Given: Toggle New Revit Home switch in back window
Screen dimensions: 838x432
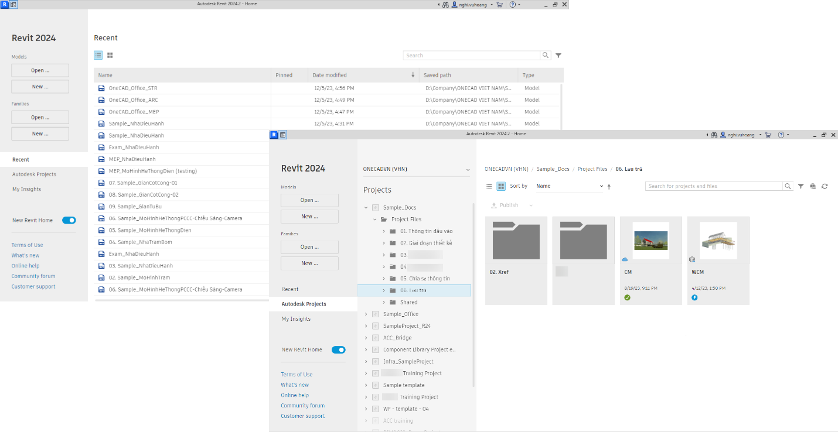Looking at the screenshot, I should coord(69,220).
